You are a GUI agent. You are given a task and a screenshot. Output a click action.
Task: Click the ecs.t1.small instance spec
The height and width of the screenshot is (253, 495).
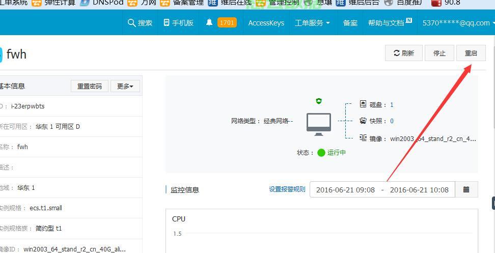[46, 208]
